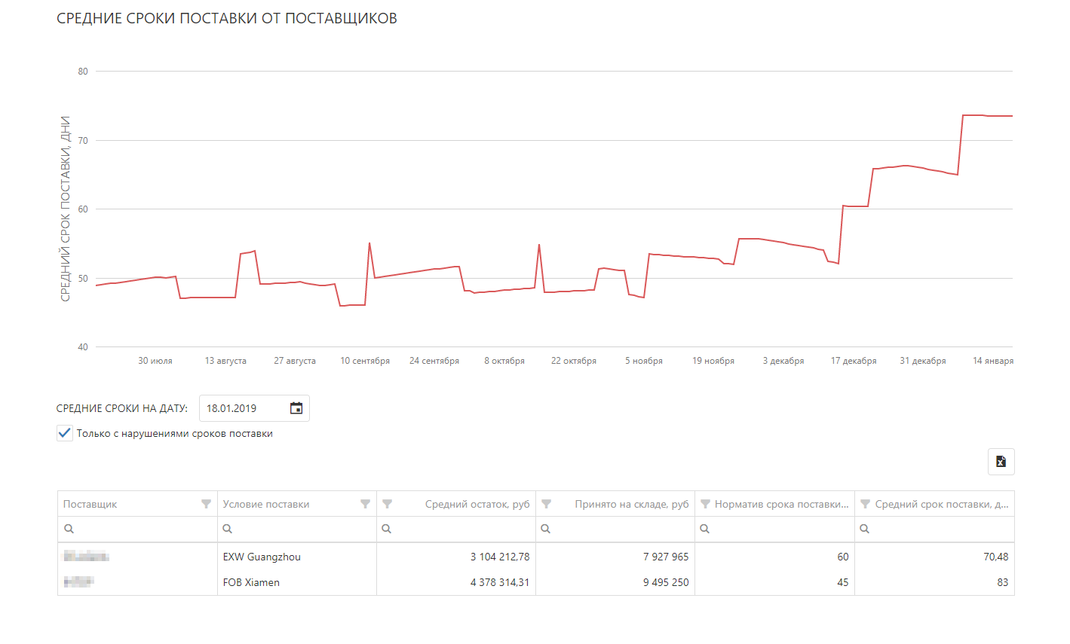Viewport: 1070px width, 644px height.
Task: Search in the Условие поставки column field
Action: (301, 529)
